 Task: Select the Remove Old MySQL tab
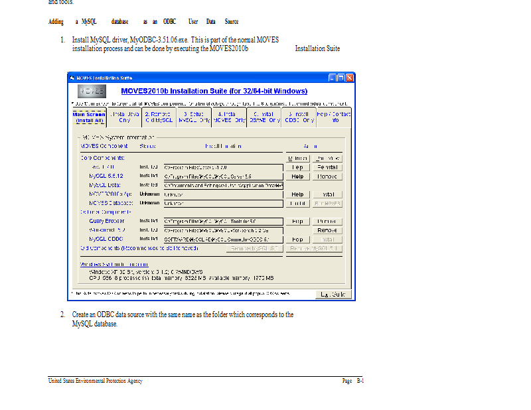159,117
